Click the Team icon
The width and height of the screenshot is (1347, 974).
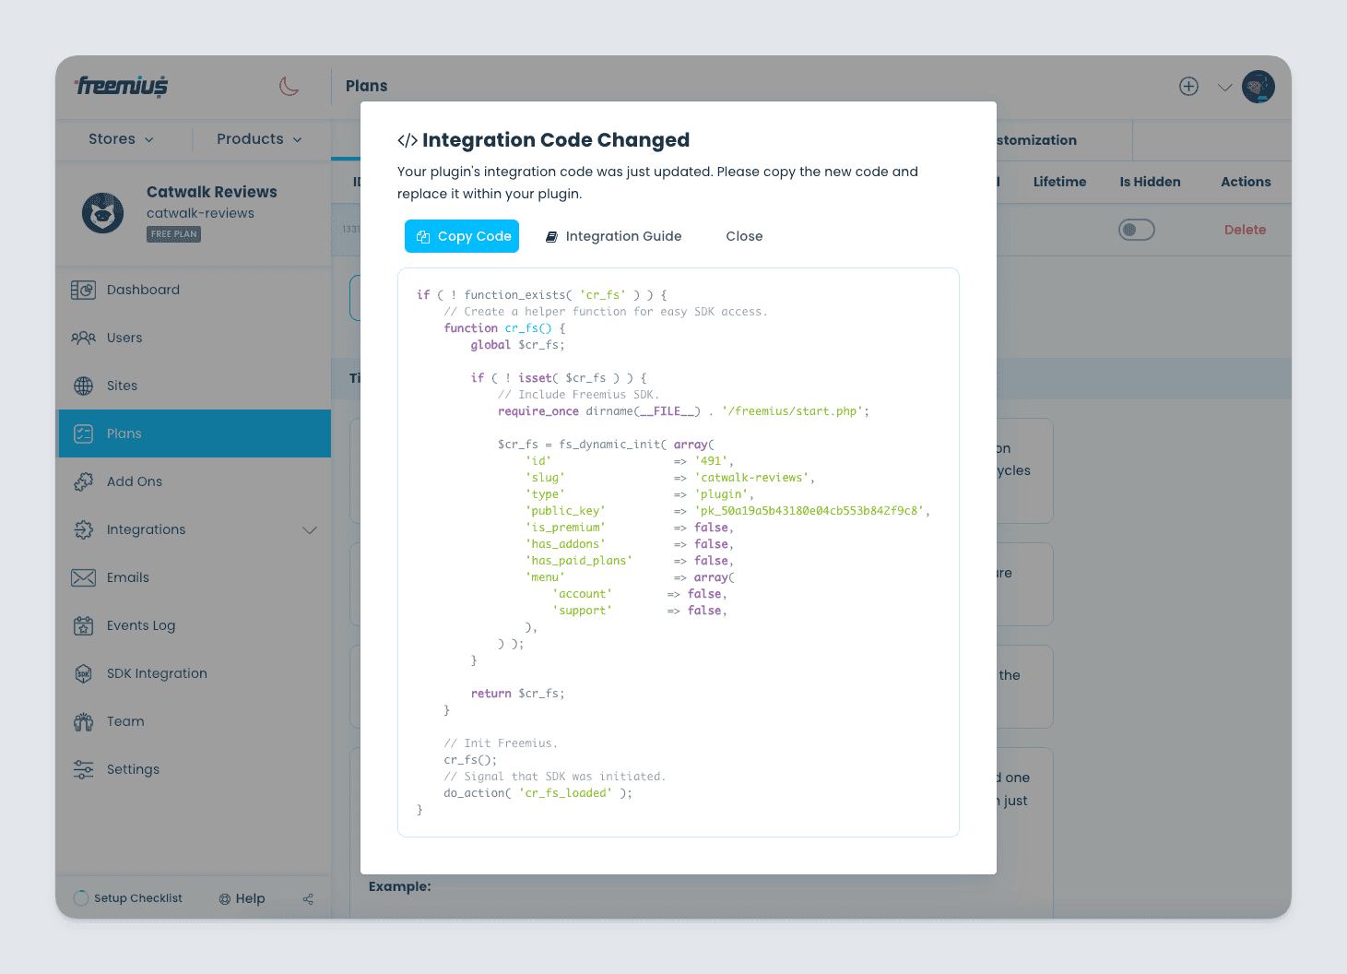click(x=83, y=721)
